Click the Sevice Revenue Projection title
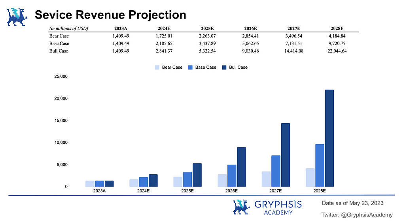Image resolution: width=405 pixels, height=224 pixels. pos(110,15)
